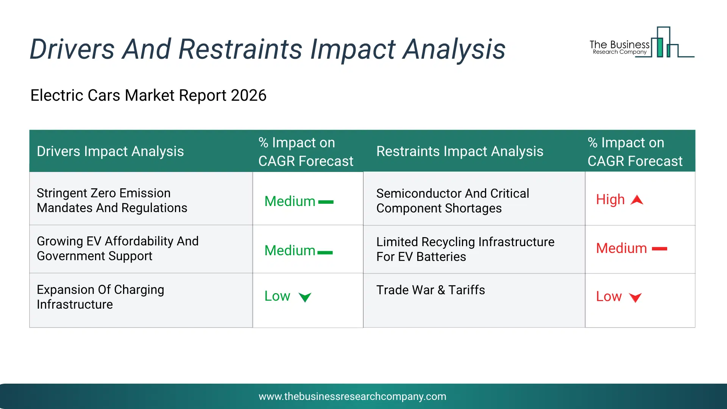The image size is (727, 409).
Task: Click green dash beside Growing EV Affordability Medium
Action: point(325,253)
